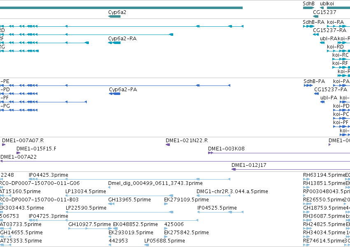Viewport: 350px width, 247px height.
Task: Select EST labeled 425006
Action: pyautogui.click(x=174, y=224)
